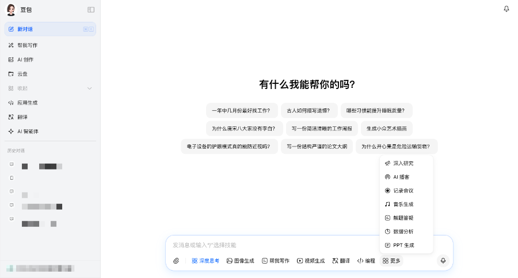Open 帮我写作 in the sidebar
Image resolution: width=518 pixels, height=278 pixels.
27,45
